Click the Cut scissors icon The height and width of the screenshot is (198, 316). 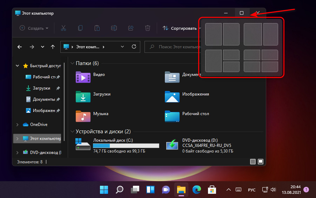(63, 28)
